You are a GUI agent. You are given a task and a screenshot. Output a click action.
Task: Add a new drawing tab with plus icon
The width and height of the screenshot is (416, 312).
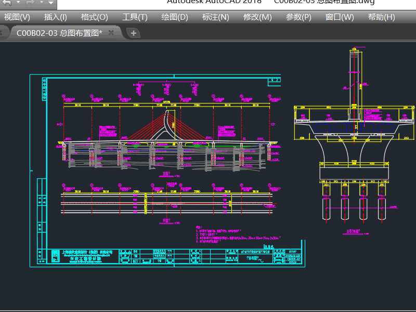(134, 33)
